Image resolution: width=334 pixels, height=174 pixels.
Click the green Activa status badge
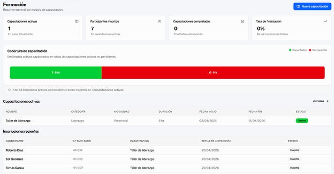[x=302, y=121]
